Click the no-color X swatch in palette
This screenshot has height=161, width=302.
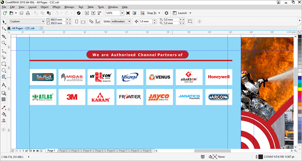coord(300,33)
